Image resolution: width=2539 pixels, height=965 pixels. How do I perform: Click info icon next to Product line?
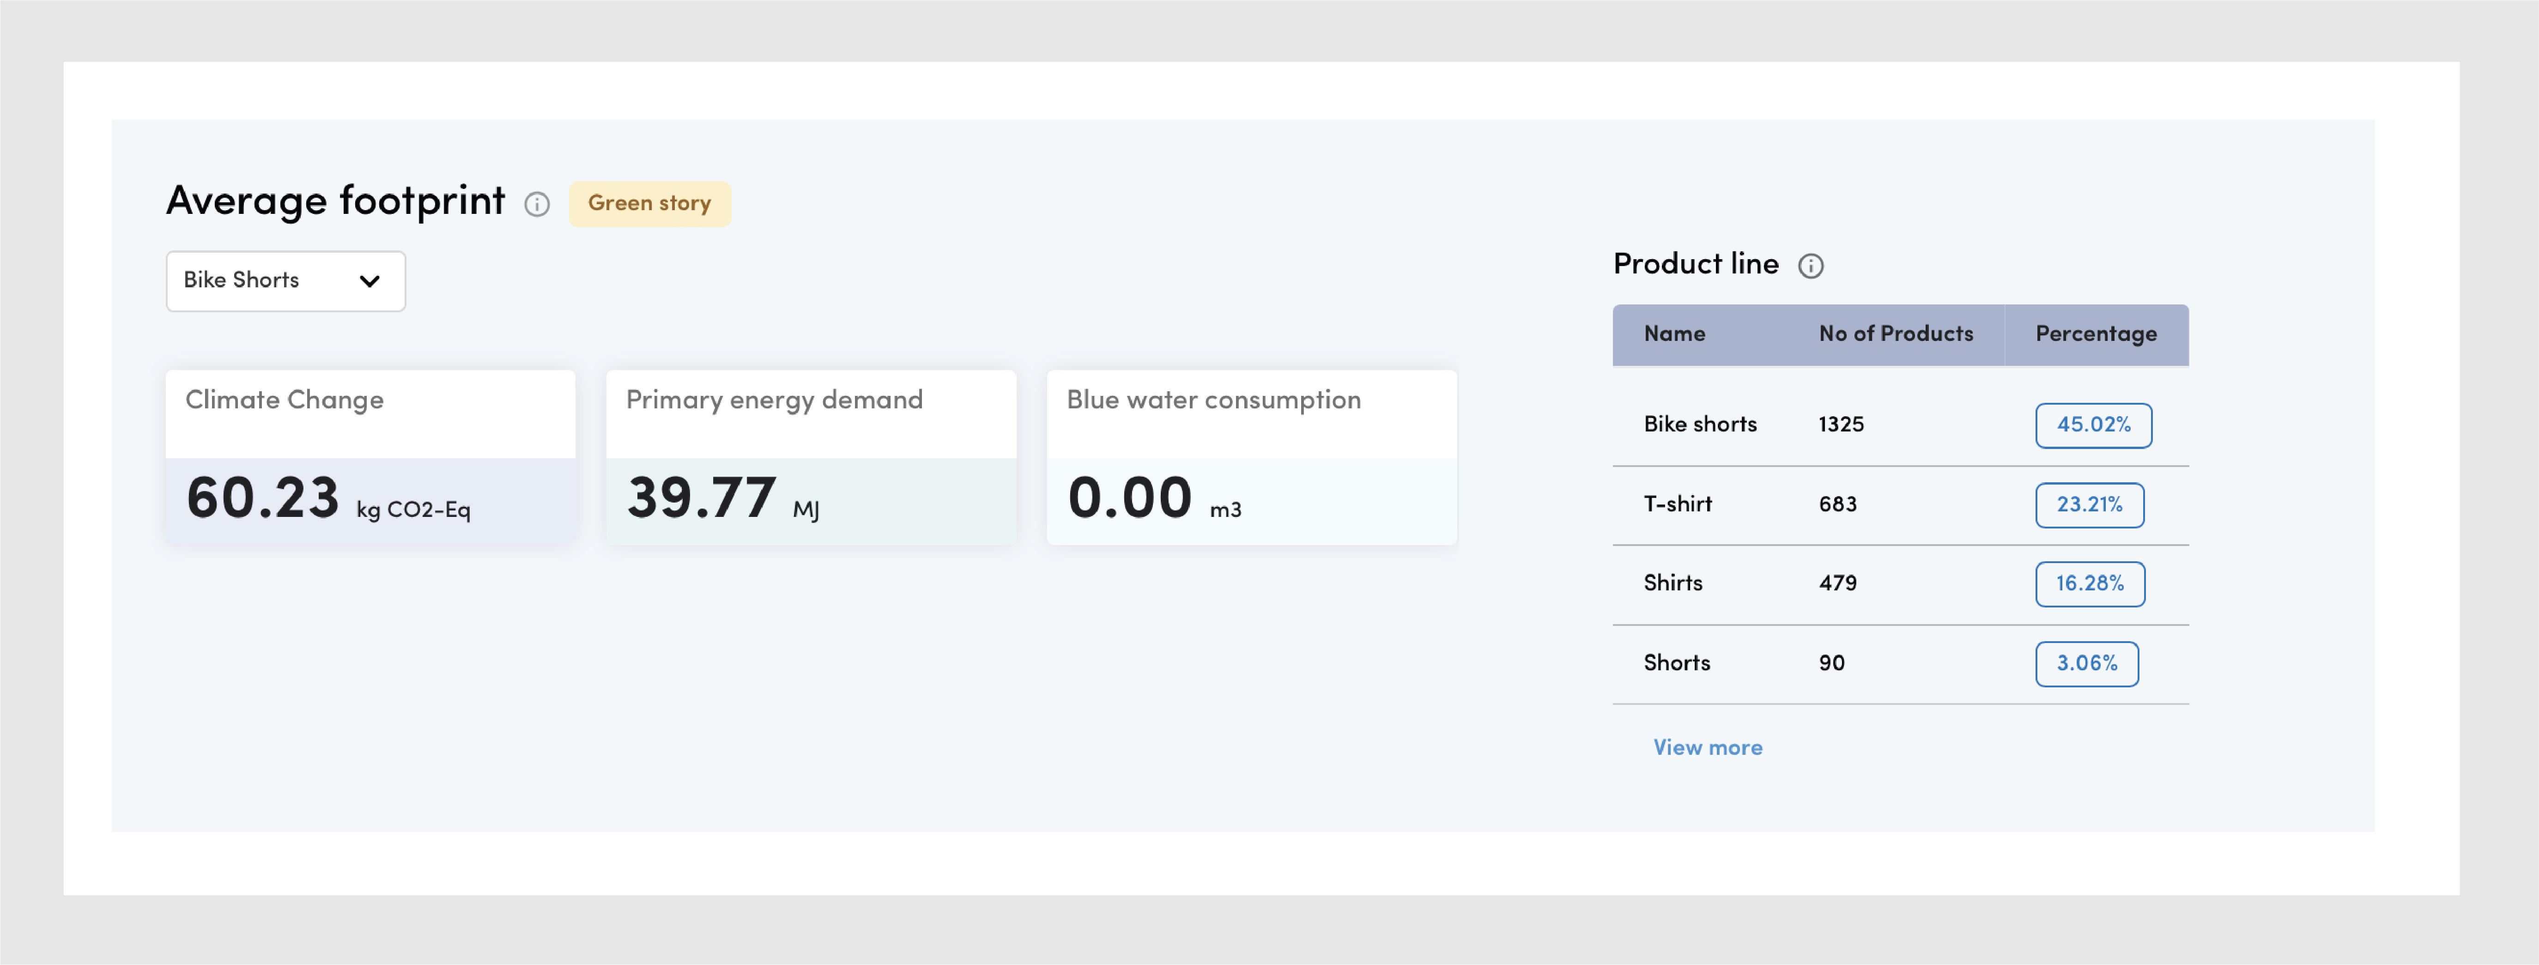pyautogui.click(x=1811, y=266)
